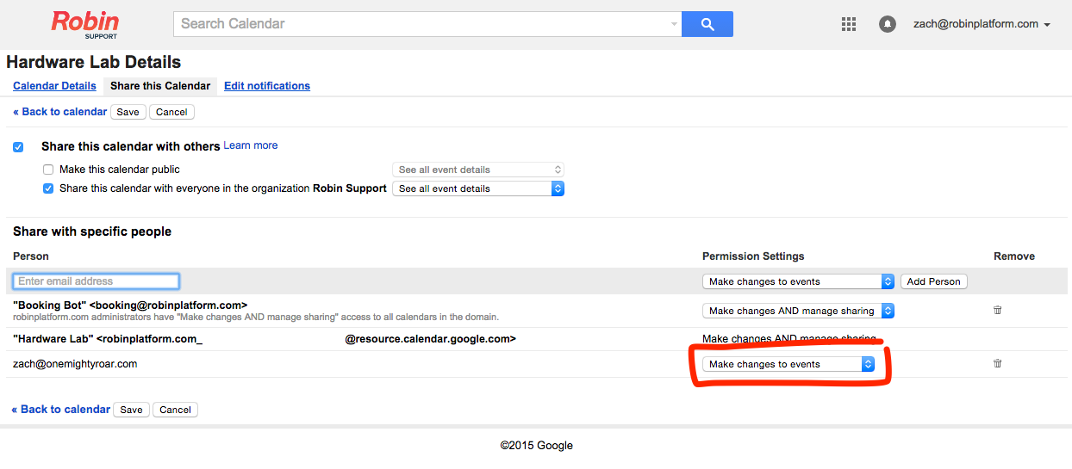Click the bottom Cancel button
This screenshot has width=1072, height=469.
coord(175,410)
